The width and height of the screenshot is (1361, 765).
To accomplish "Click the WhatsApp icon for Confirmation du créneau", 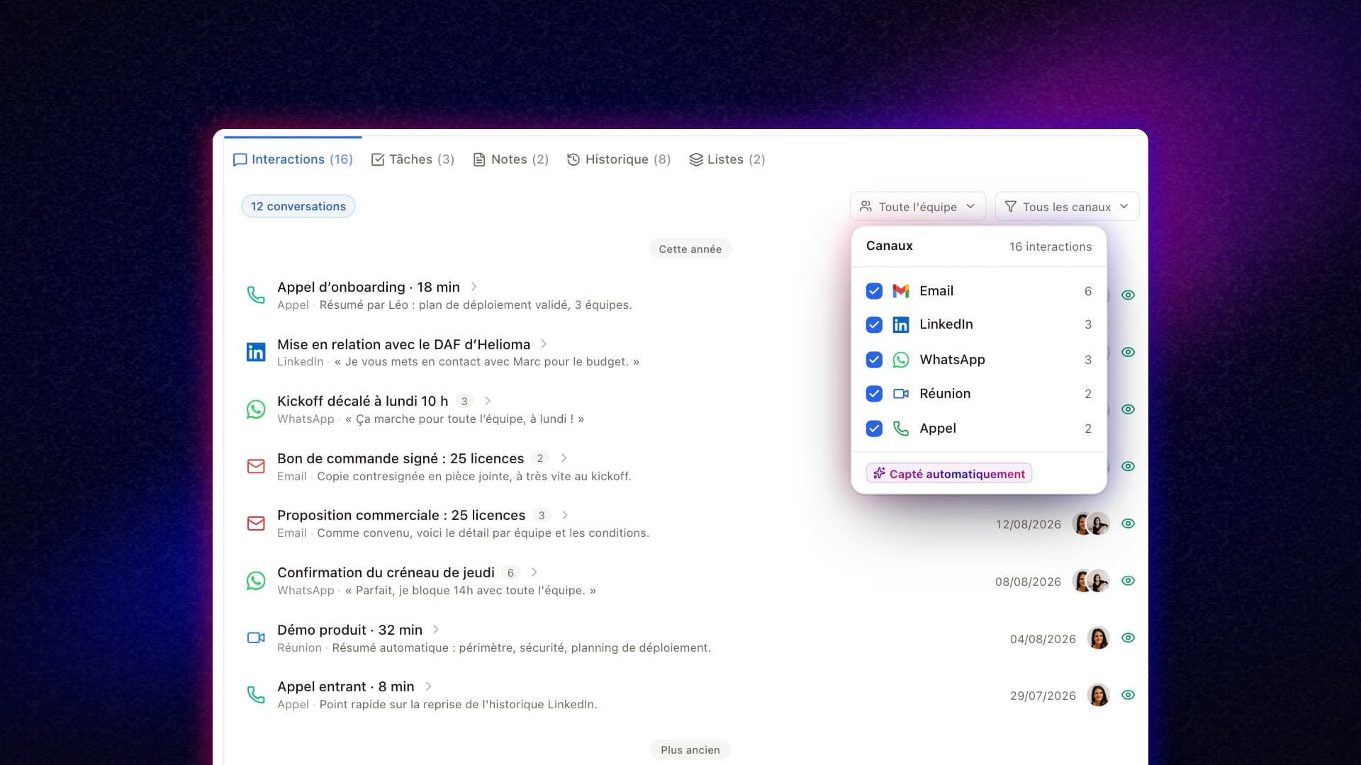I will 256,581.
